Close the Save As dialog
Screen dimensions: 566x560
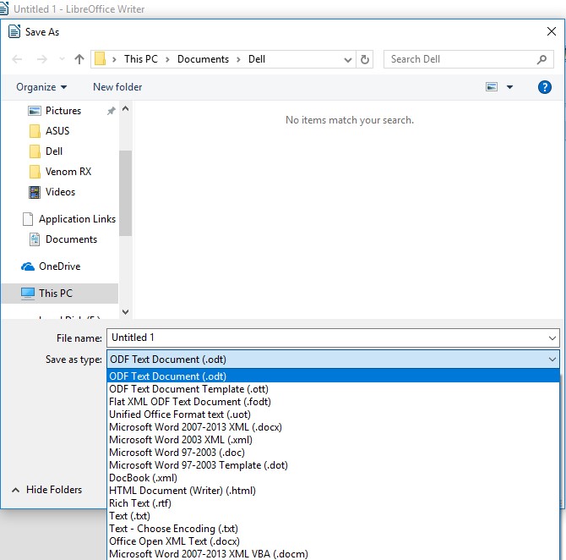click(551, 31)
